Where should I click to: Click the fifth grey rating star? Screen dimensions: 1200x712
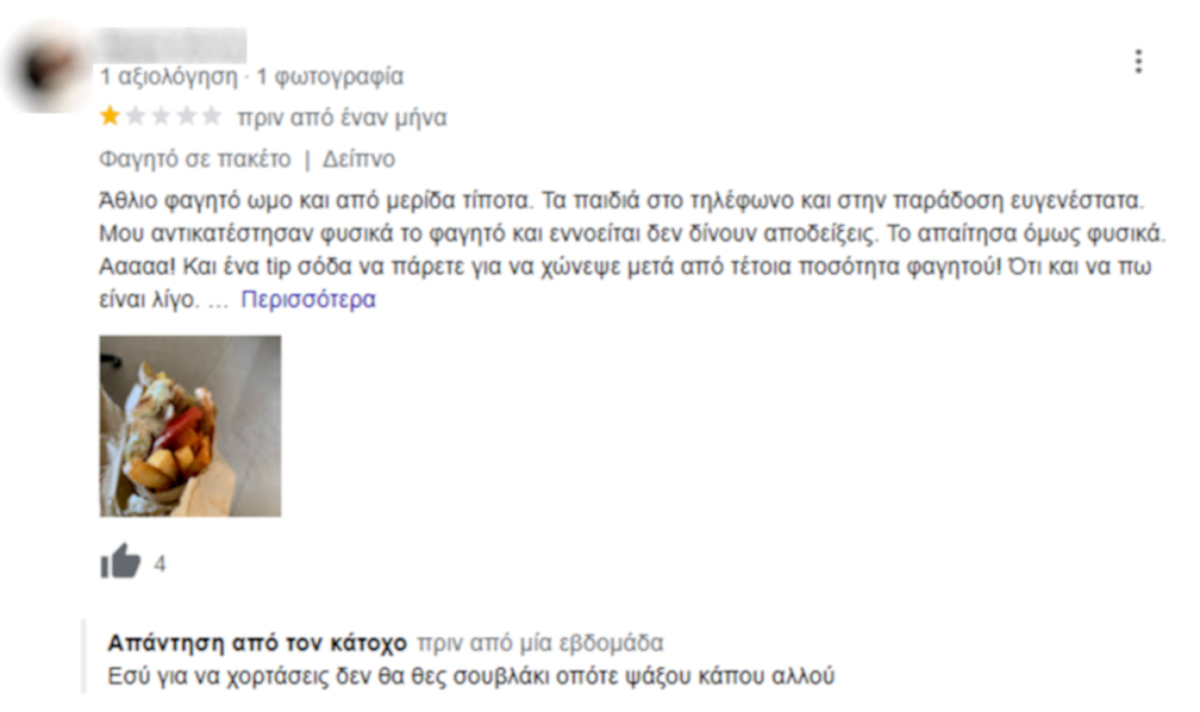click(212, 116)
